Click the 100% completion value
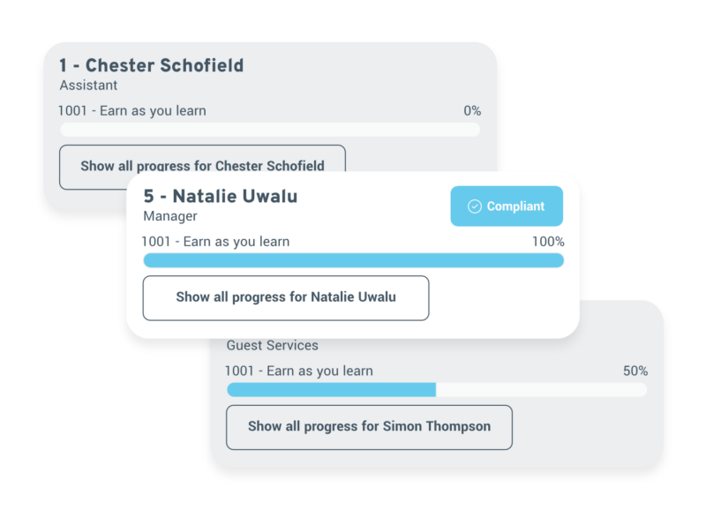 pyautogui.click(x=548, y=242)
